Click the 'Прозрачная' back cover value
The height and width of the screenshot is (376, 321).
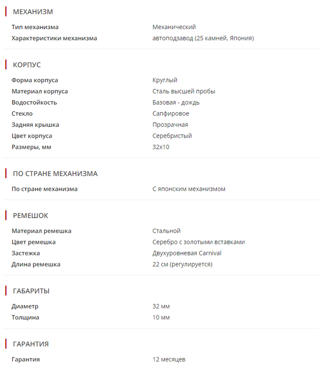tap(171, 125)
